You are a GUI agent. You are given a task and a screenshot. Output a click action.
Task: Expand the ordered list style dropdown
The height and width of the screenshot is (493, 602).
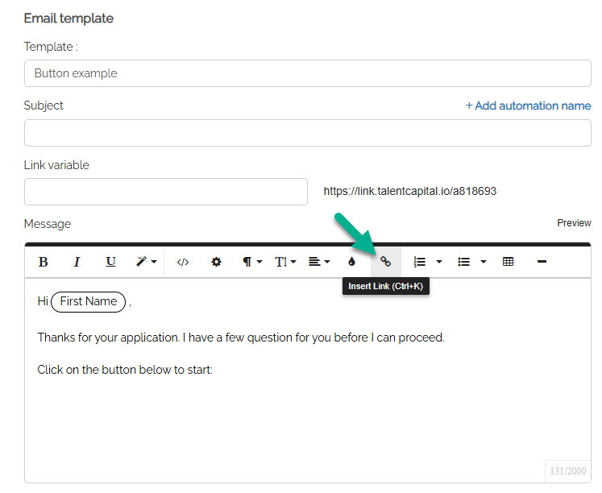(439, 262)
